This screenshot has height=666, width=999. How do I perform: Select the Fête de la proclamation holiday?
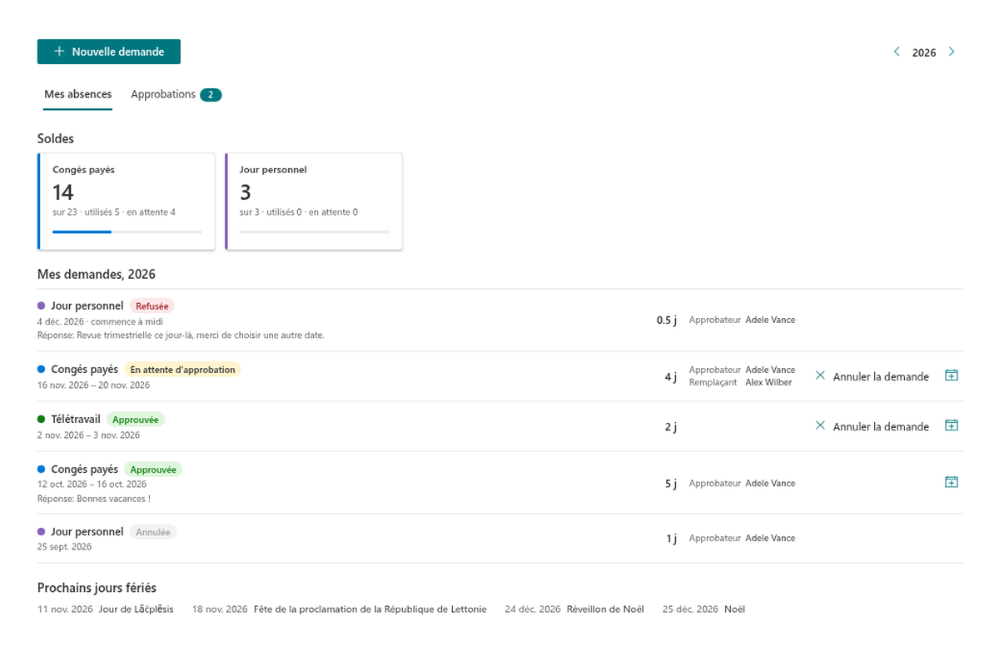370,609
